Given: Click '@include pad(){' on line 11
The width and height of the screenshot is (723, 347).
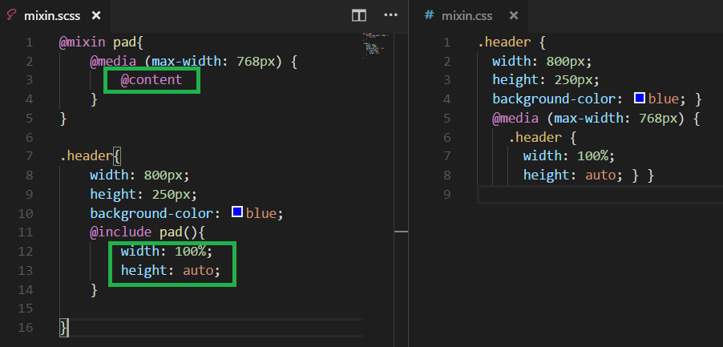Looking at the screenshot, I should [x=147, y=232].
